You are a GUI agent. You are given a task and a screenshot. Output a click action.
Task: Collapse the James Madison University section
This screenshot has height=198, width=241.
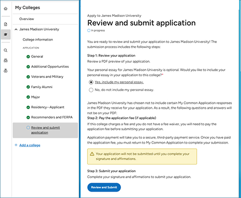(16, 29)
